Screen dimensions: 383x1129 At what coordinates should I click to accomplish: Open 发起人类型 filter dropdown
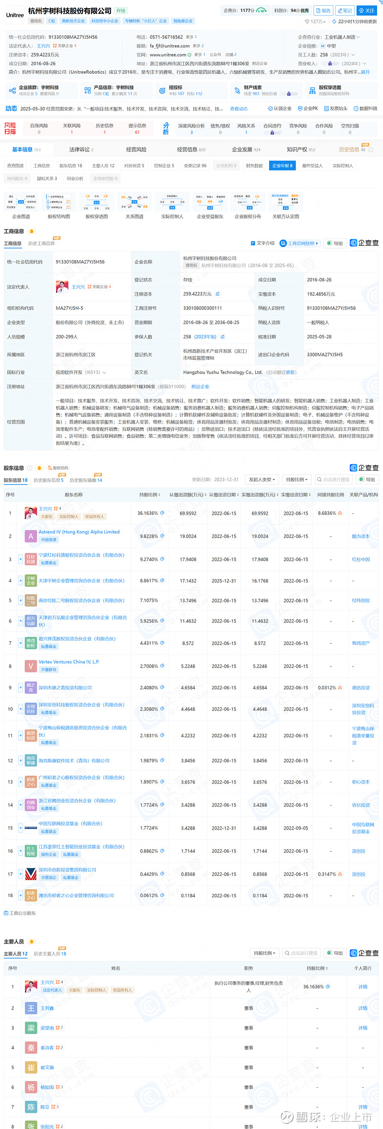262,480
